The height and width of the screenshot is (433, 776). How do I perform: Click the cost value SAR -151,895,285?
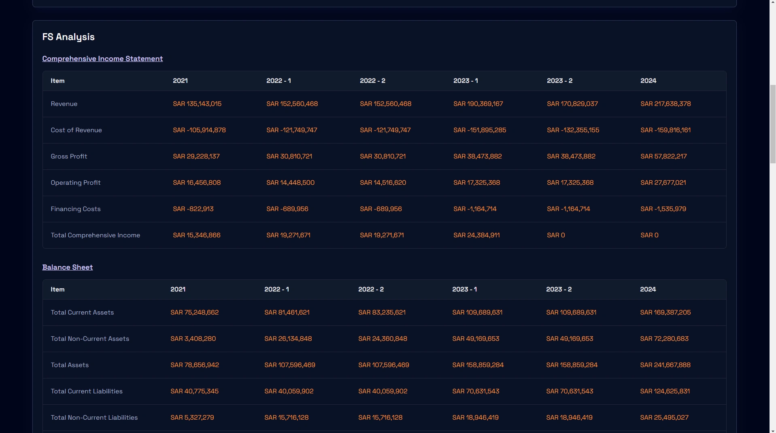pos(480,130)
